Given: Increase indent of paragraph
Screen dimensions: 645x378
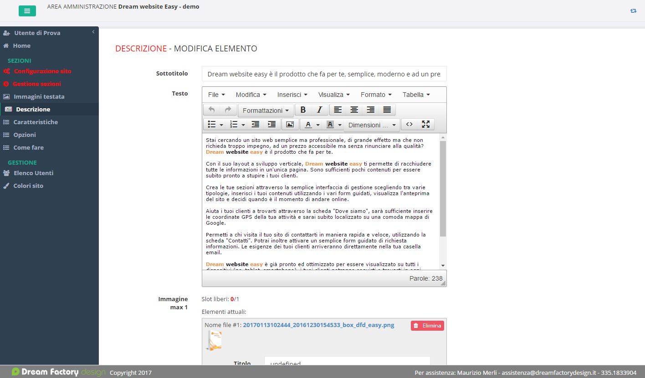Looking at the screenshot, I should click(272, 124).
